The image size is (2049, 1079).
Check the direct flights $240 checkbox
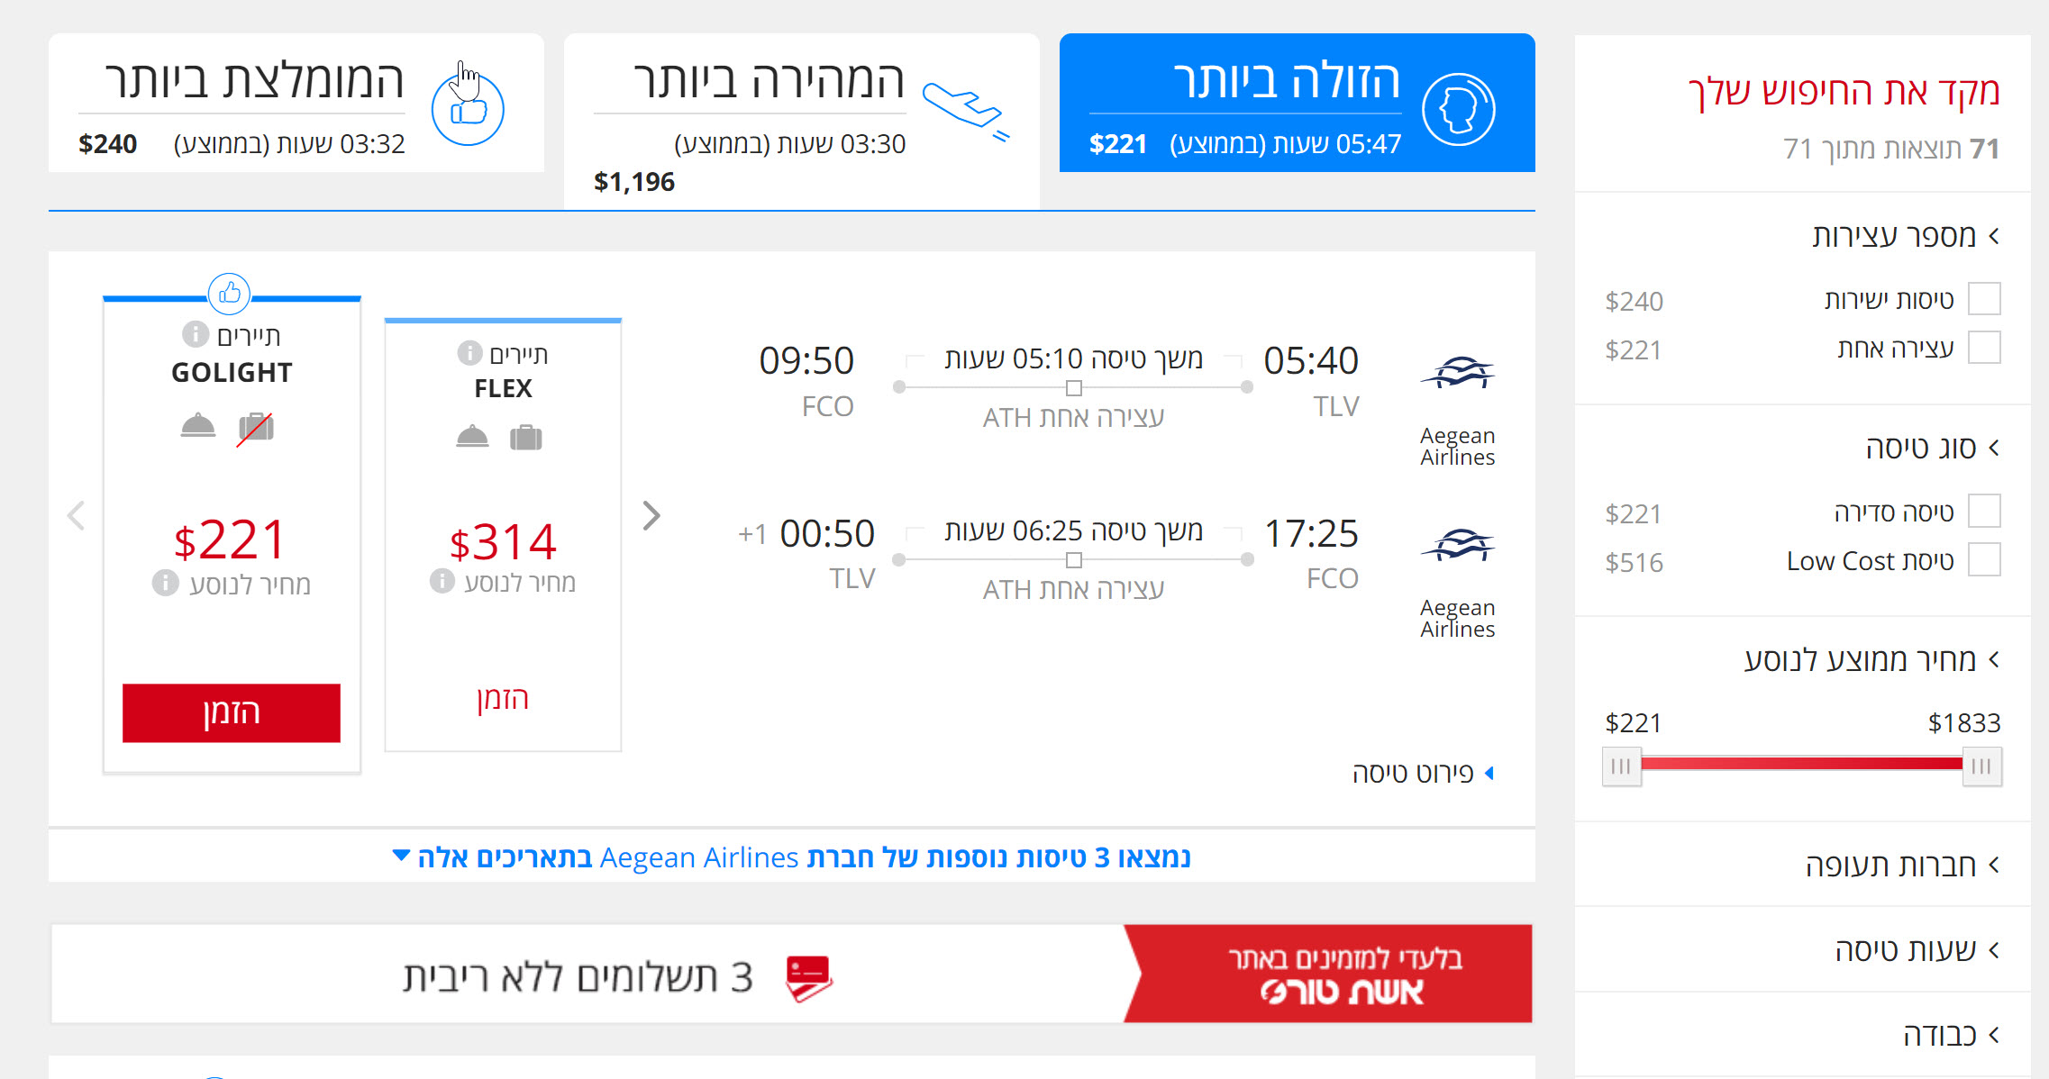[x=1984, y=299]
